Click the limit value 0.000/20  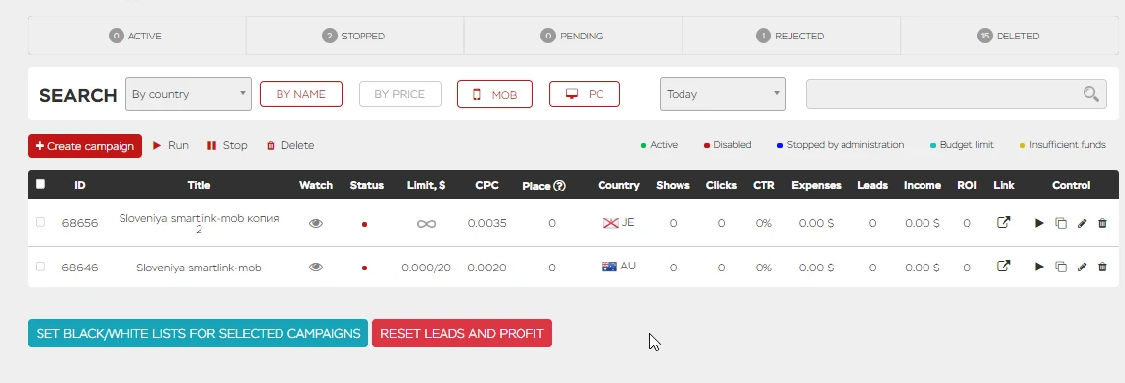click(426, 268)
